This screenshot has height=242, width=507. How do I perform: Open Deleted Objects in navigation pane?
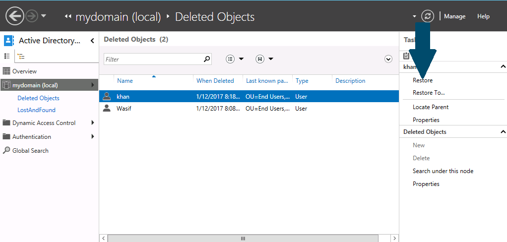tap(39, 98)
